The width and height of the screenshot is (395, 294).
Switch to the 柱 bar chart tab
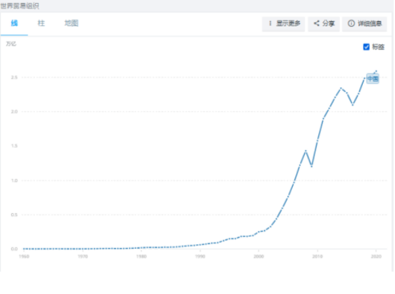tap(41, 23)
